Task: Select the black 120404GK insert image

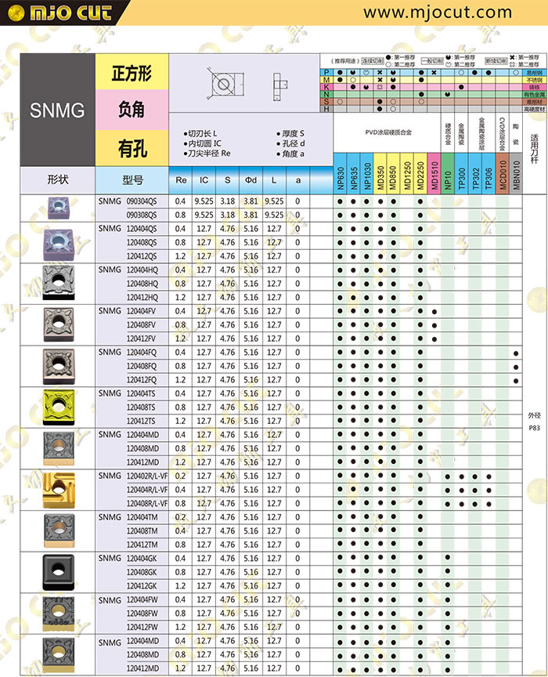Action: [x=59, y=573]
